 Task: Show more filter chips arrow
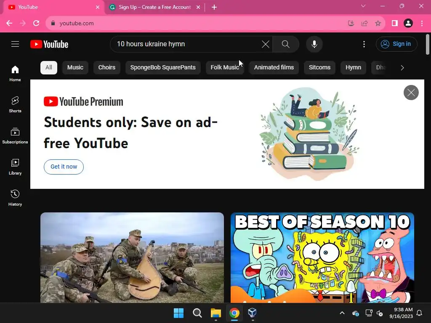point(402,68)
